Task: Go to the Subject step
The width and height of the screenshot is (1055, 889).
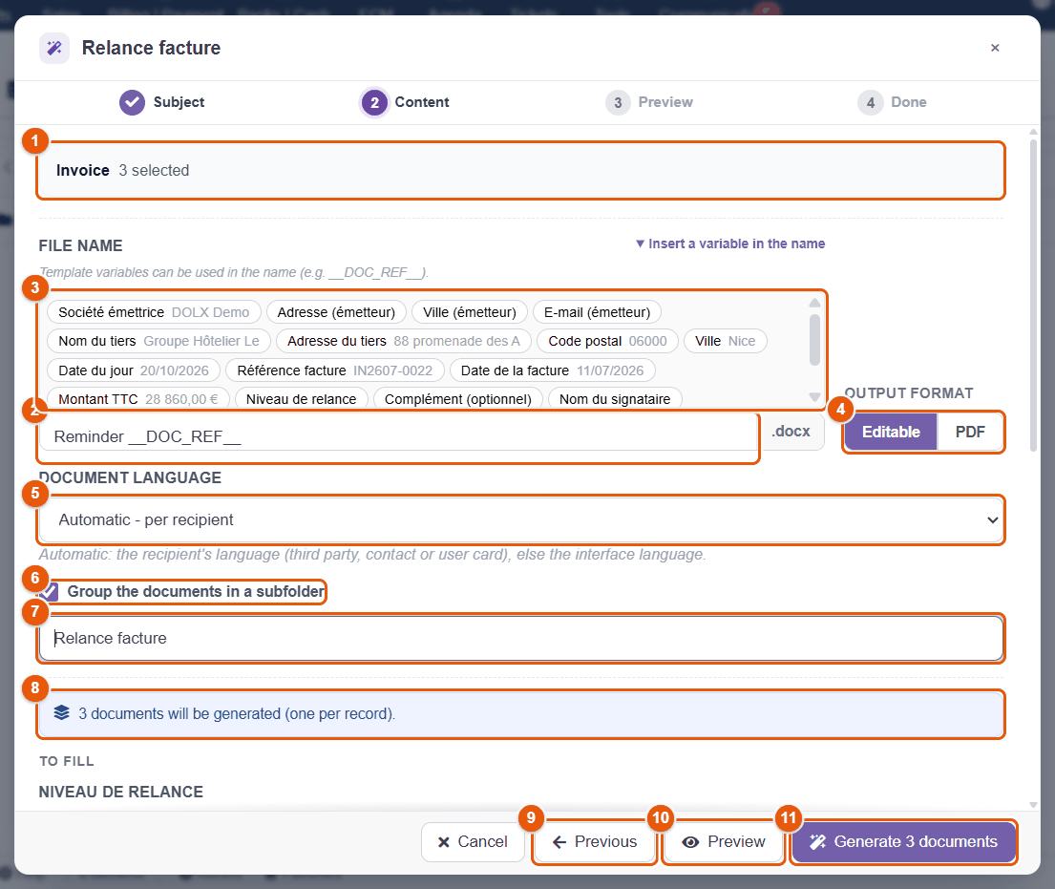Action: (162, 102)
